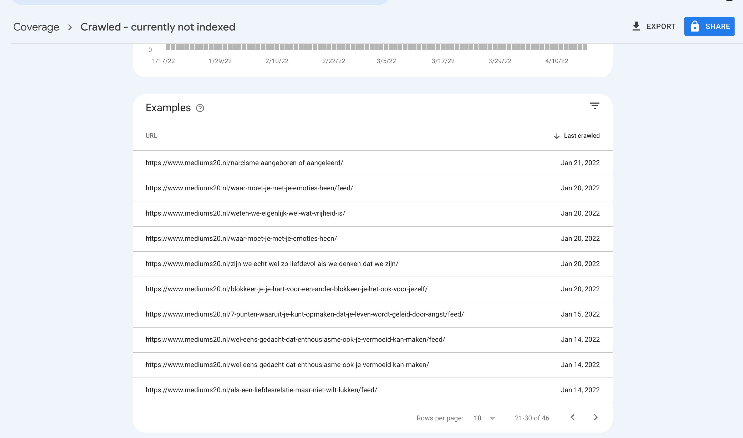
Task: Click the Rows per page label
Action: pos(440,418)
